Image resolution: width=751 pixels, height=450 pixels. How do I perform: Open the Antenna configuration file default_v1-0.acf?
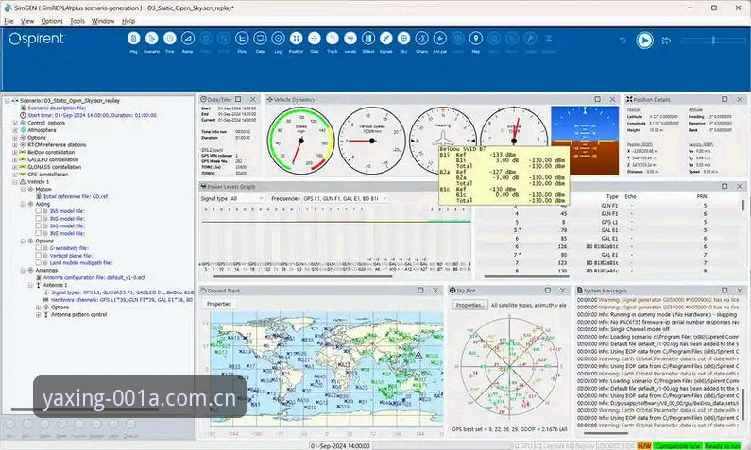pyautogui.click(x=94, y=278)
